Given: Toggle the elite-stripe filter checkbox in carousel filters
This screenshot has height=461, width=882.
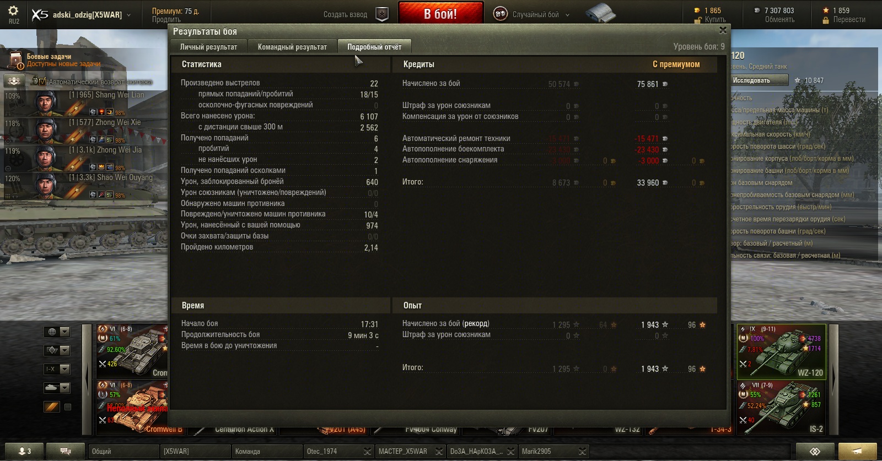Looking at the screenshot, I should coord(68,407).
